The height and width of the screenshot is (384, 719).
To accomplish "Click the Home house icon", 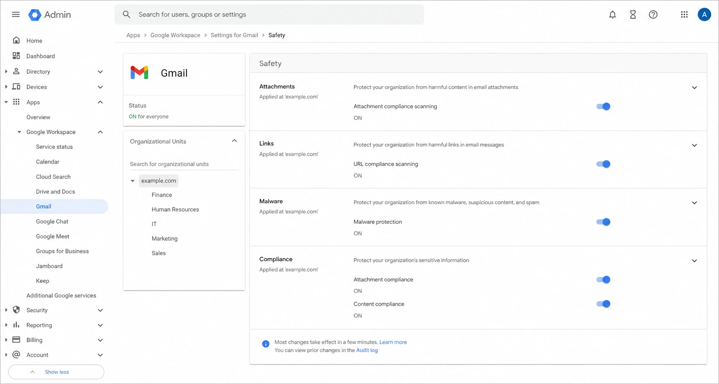I will click(x=16, y=40).
